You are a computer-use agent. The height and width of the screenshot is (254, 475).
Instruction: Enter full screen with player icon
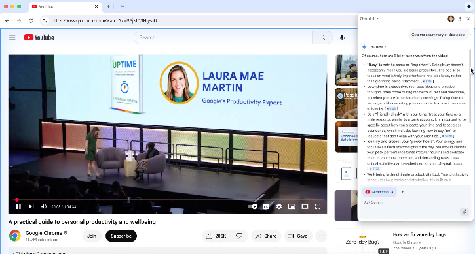point(318,206)
